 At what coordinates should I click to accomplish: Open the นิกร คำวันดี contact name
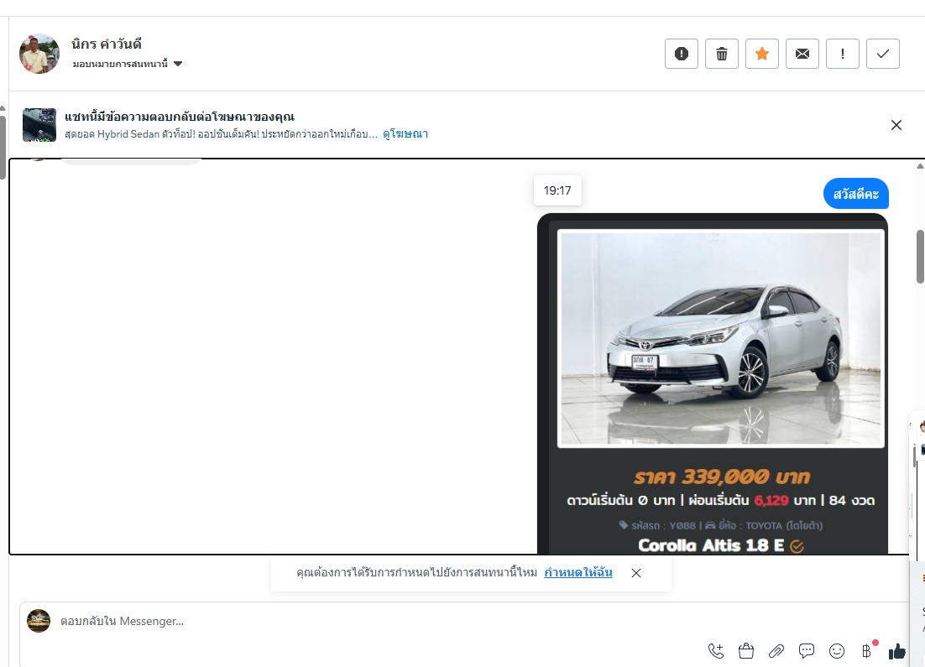pyautogui.click(x=107, y=44)
